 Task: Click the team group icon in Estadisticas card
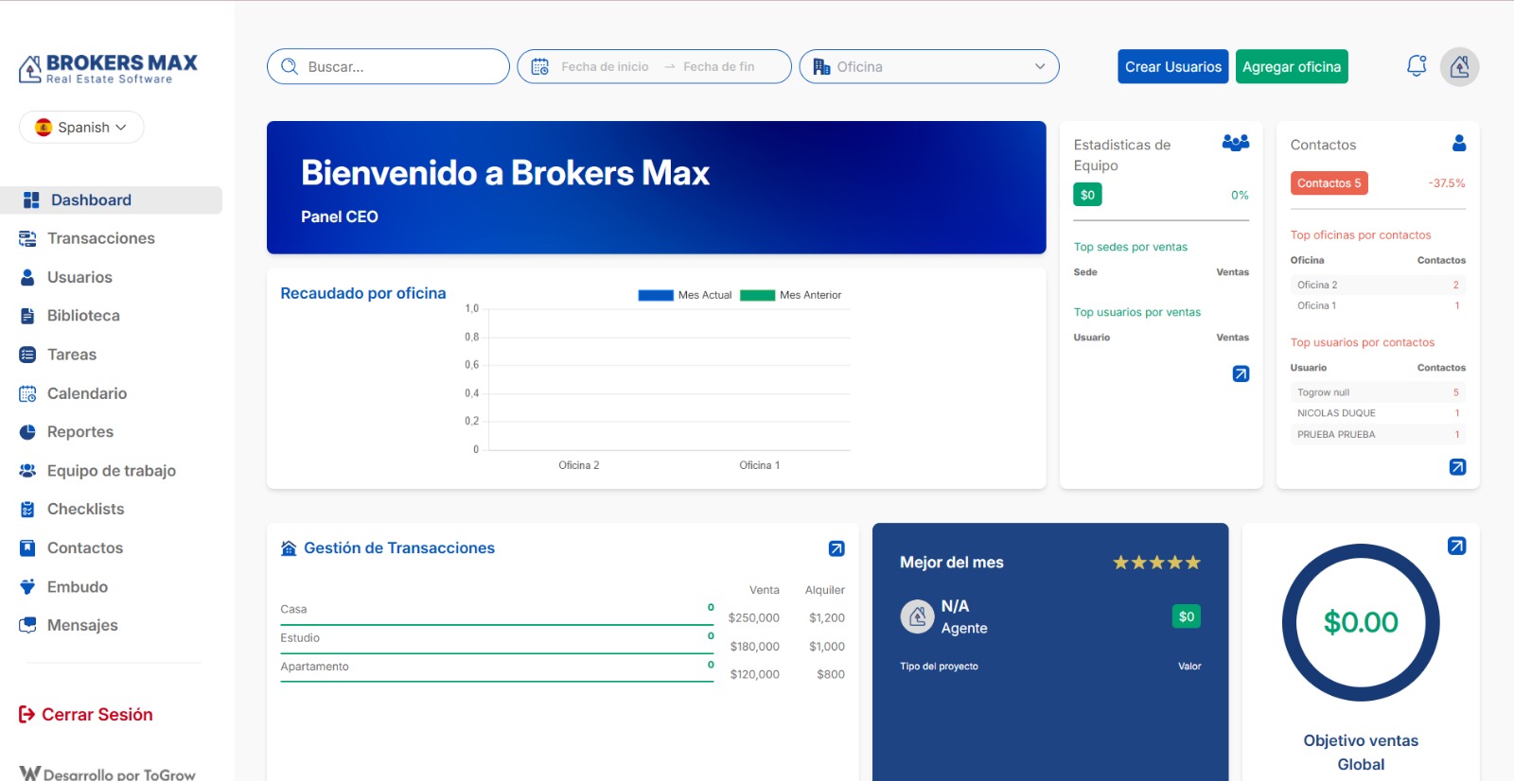click(1236, 143)
